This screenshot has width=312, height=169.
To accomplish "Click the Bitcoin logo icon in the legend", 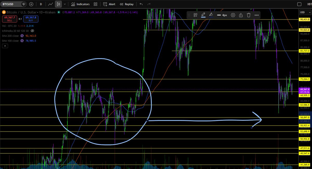I will tap(4, 12).
